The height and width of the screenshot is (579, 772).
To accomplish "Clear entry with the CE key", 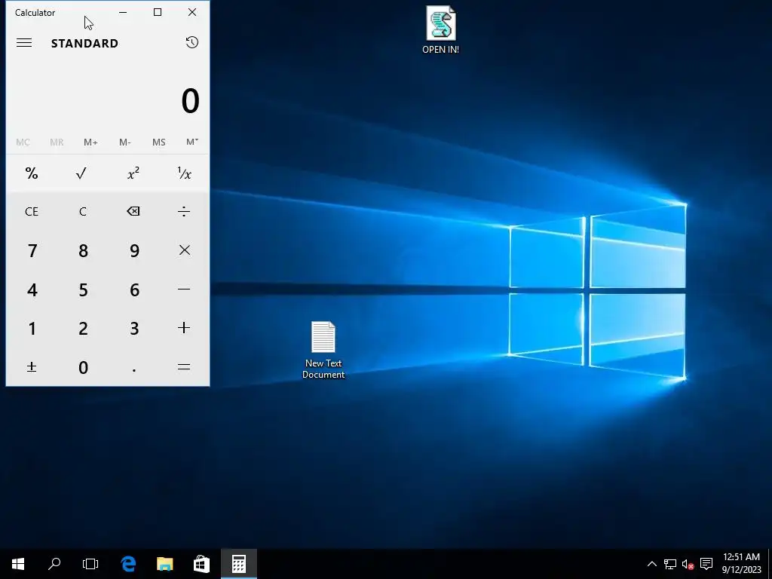I will (x=32, y=211).
